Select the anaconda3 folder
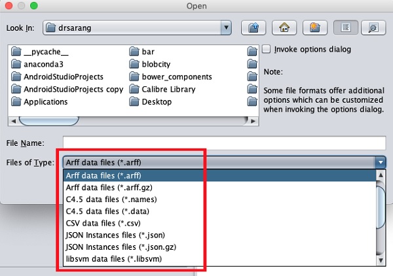 [x=37, y=64]
